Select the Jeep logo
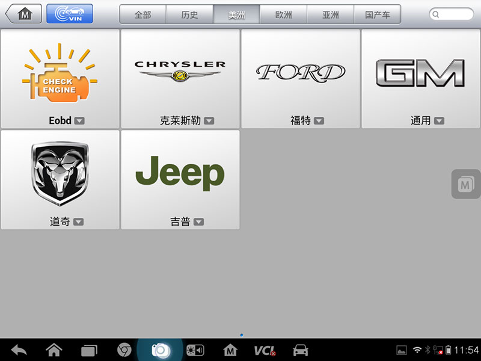The image size is (481, 361). tap(180, 173)
